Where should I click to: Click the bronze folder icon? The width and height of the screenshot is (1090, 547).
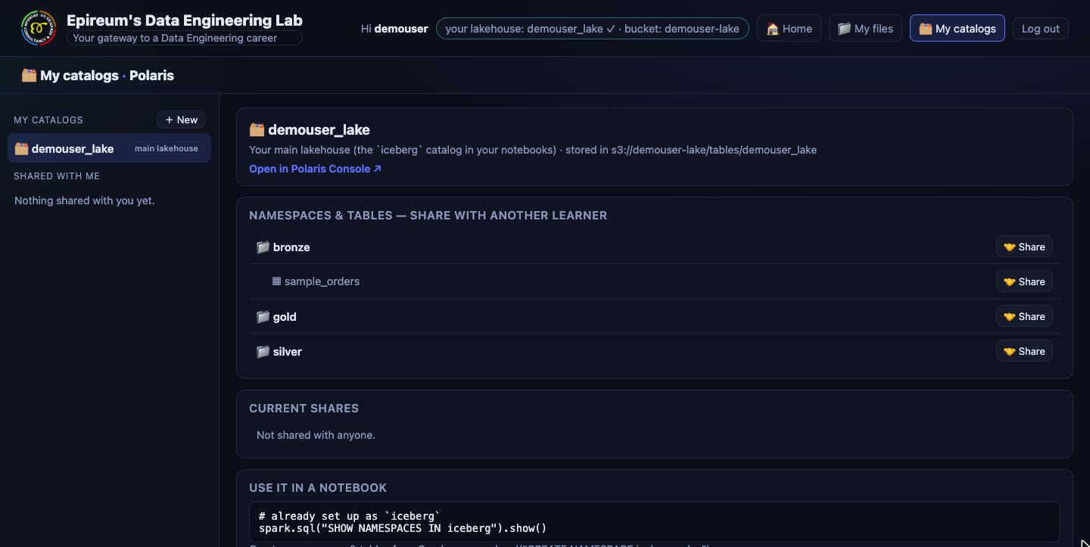[263, 247]
